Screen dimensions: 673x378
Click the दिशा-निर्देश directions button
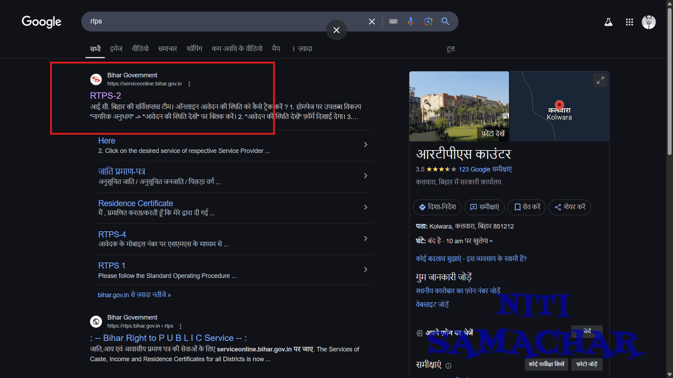[437, 207]
